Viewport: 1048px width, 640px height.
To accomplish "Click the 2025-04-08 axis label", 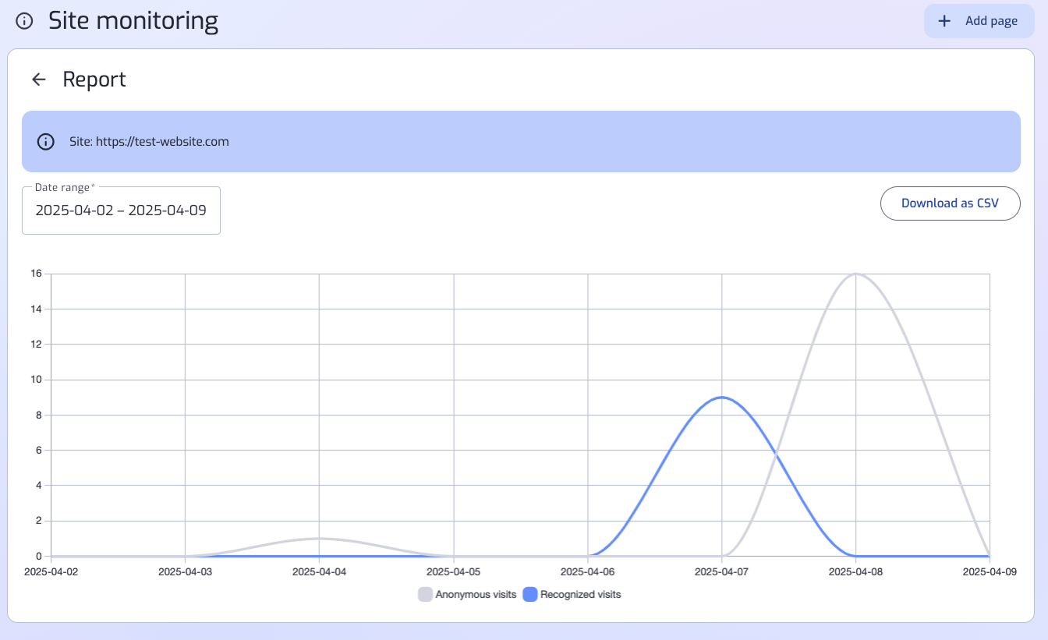I will point(856,571).
